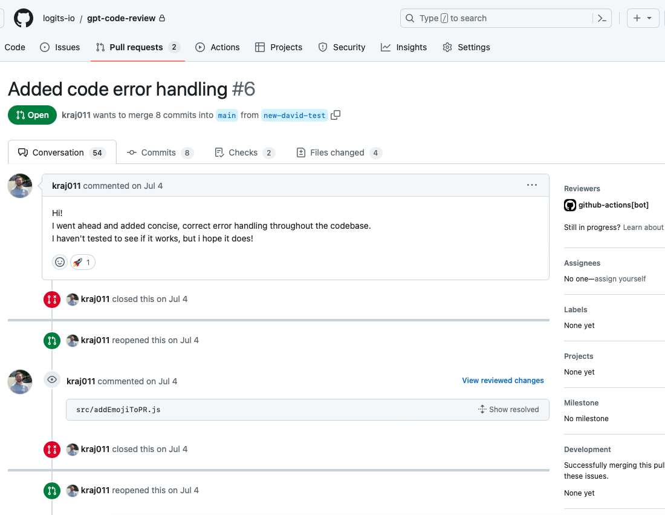
Task: Click the red closed pull request icon
Action: (x=51, y=299)
